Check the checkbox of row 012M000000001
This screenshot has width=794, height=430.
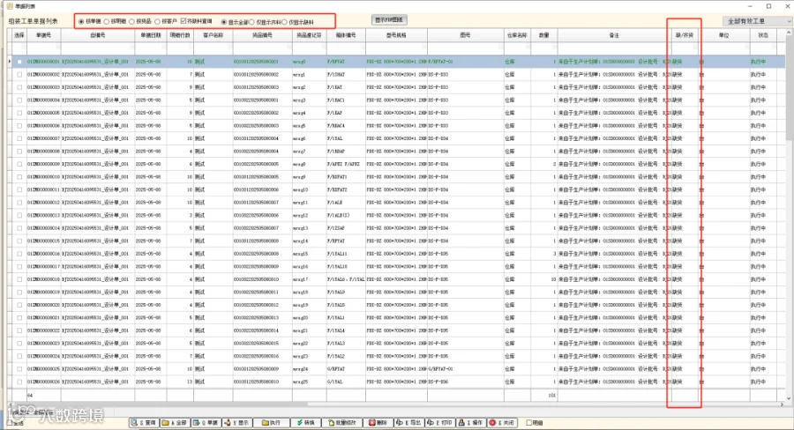[x=19, y=62]
